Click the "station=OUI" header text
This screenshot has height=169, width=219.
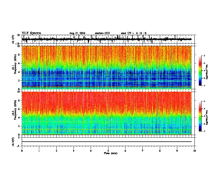pyautogui.click(x=102, y=33)
